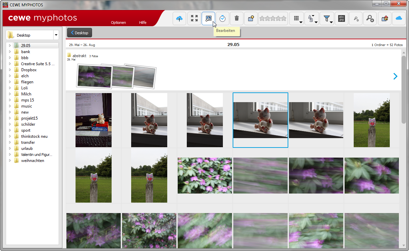Expand the Dropbox folder in the tree

[10, 70]
